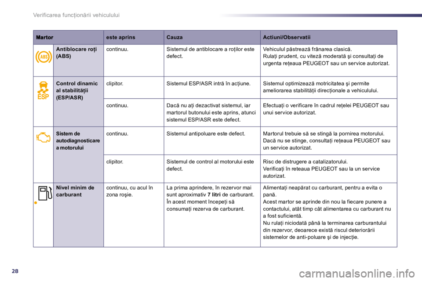Image resolution: width=422 pixels, height=281 pixels.
Task: Select the 'Actiuni/Observatii' column header
Action: coord(287,37)
